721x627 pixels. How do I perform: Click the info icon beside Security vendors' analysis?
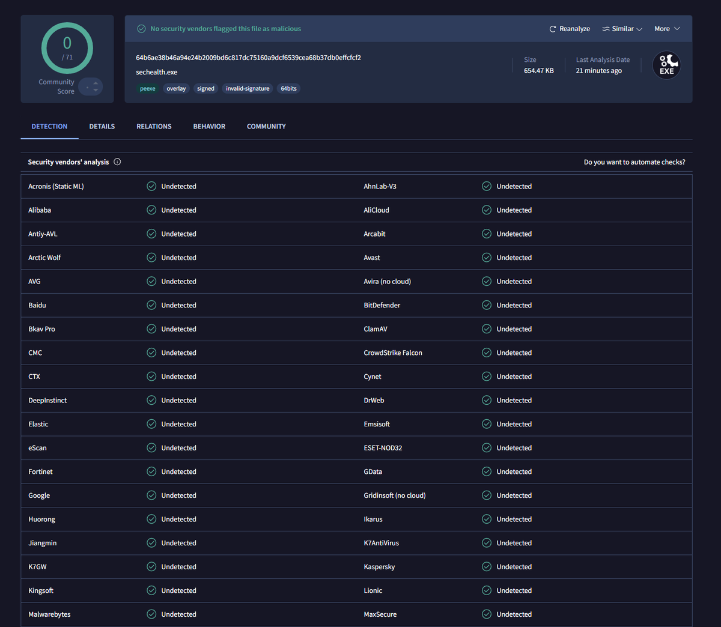click(x=117, y=162)
